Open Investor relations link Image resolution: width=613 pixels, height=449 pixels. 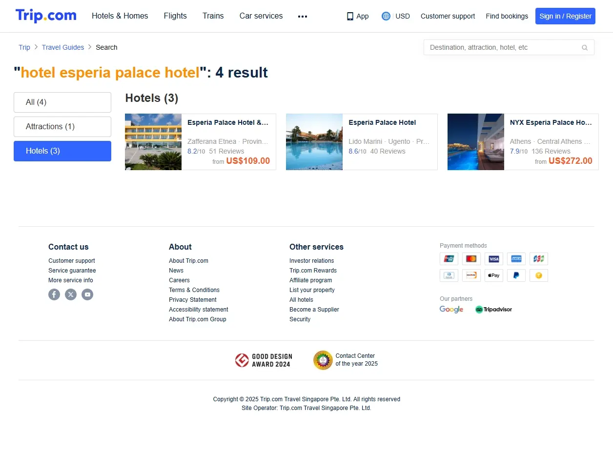(312, 261)
